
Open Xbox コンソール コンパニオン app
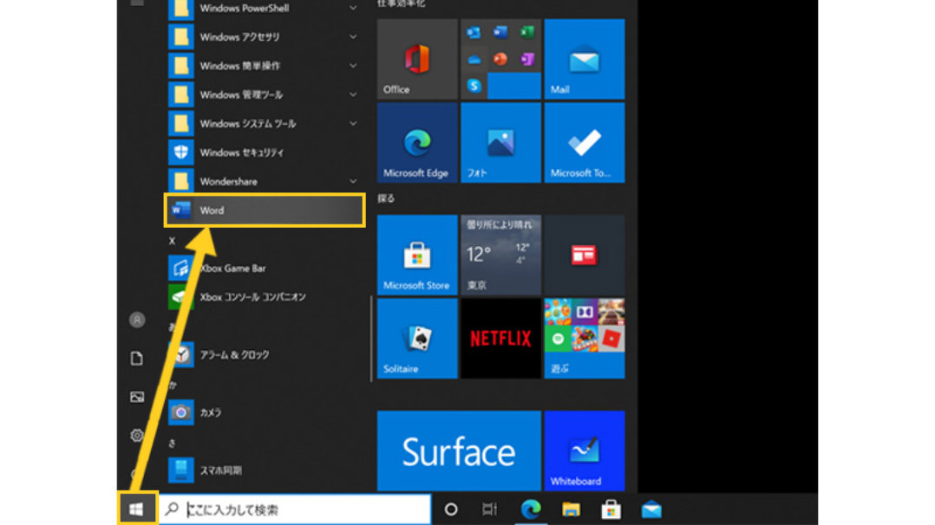tap(265, 297)
